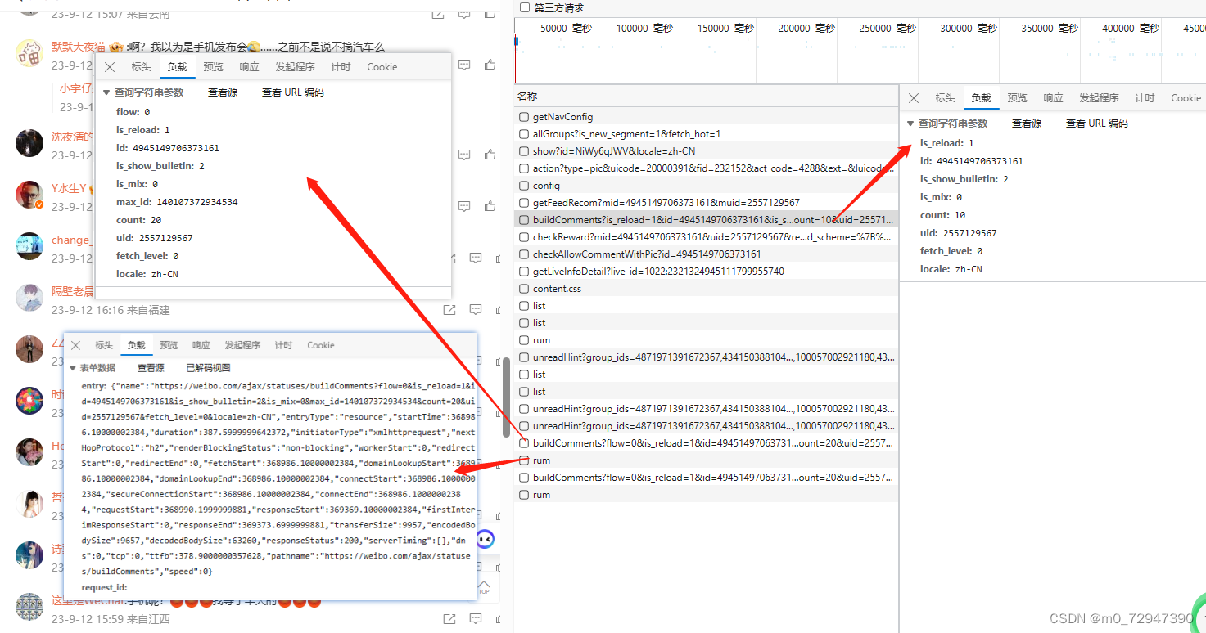The height and width of the screenshot is (633, 1206).
Task: Click reply icon on Y水生Y comment
Action: click(x=464, y=206)
